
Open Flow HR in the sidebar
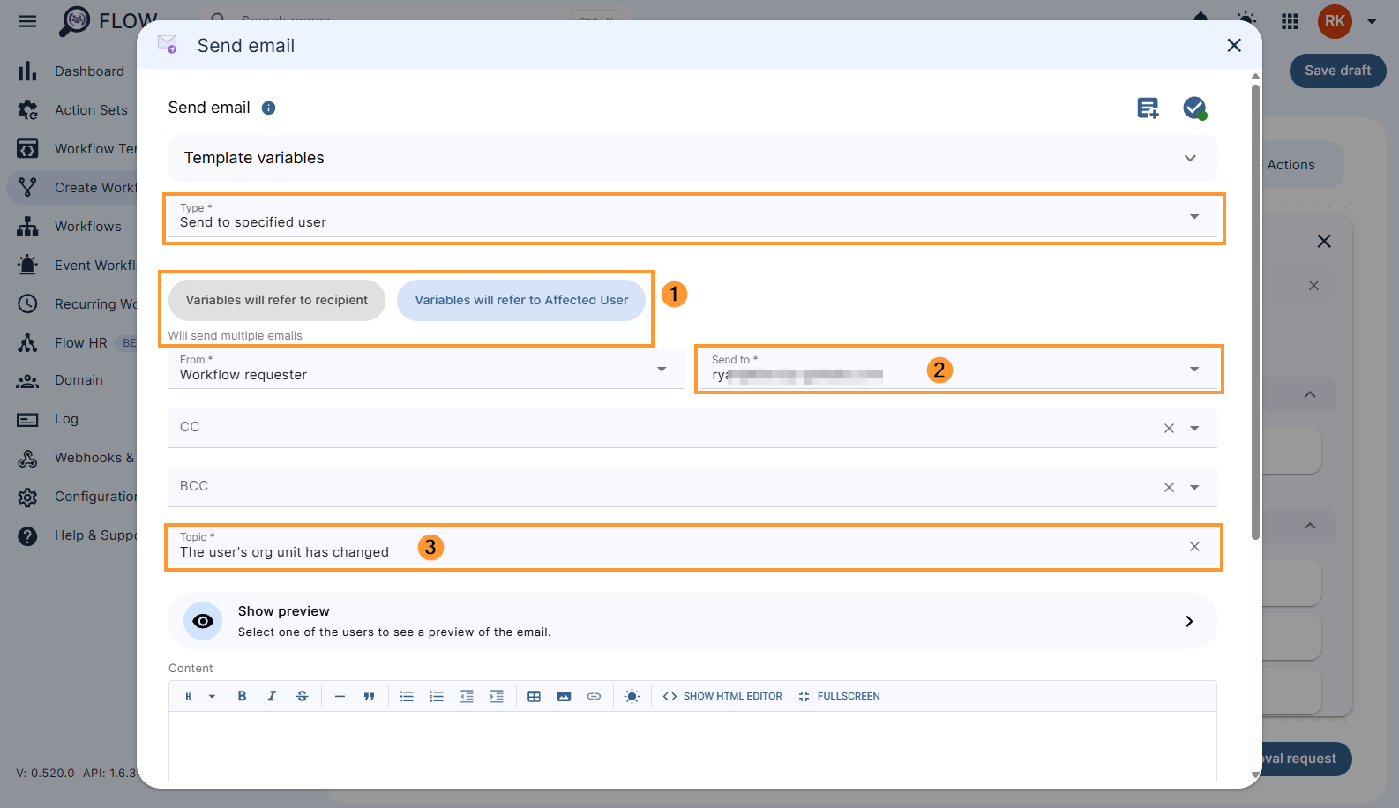[80, 343]
